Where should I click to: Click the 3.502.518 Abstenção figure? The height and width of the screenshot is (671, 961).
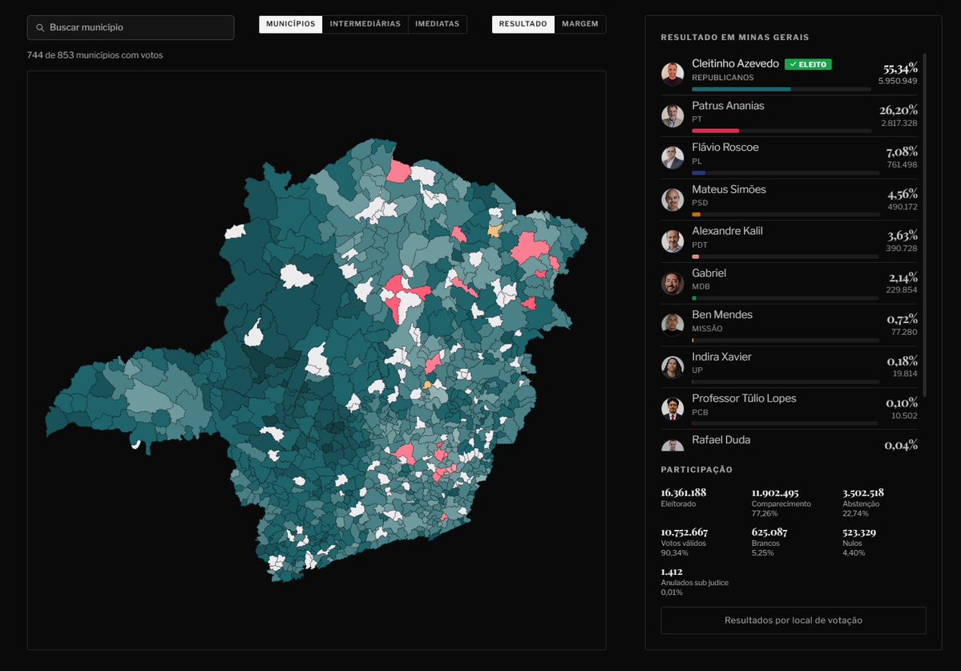[x=863, y=493]
